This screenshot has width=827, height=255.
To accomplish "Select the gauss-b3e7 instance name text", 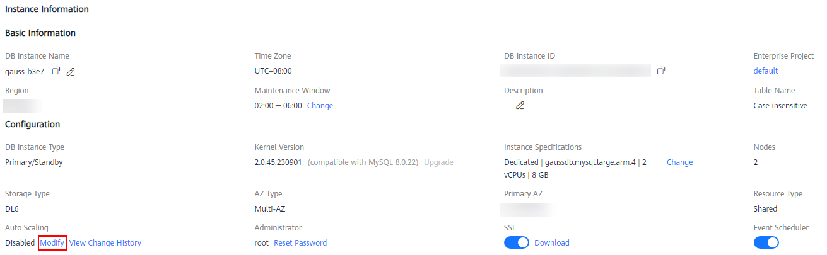I will tap(25, 71).
